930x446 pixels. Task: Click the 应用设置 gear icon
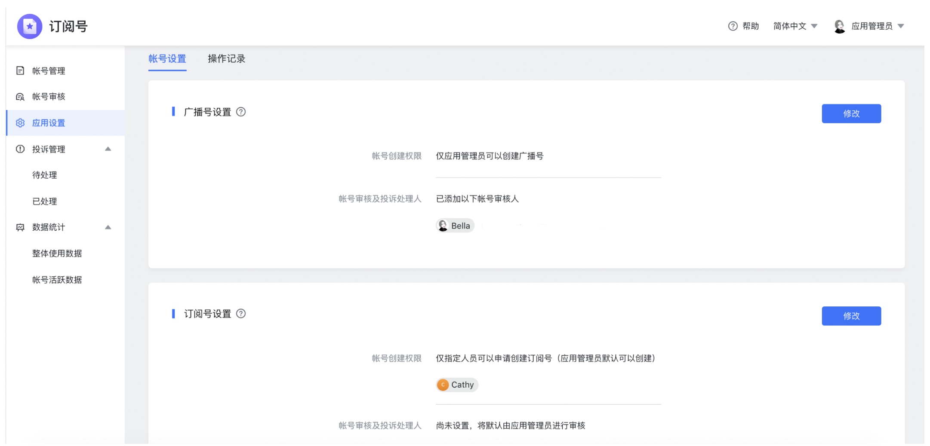coord(20,123)
